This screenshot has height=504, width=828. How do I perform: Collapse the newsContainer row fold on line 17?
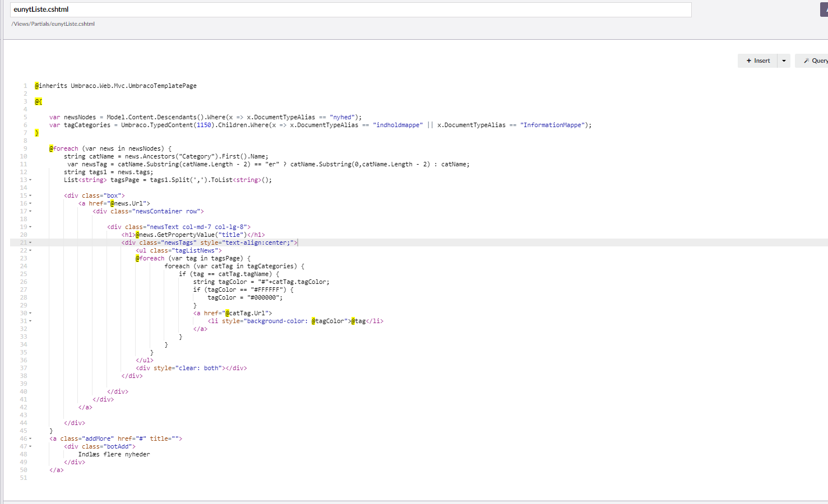click(x=30, y=211)
